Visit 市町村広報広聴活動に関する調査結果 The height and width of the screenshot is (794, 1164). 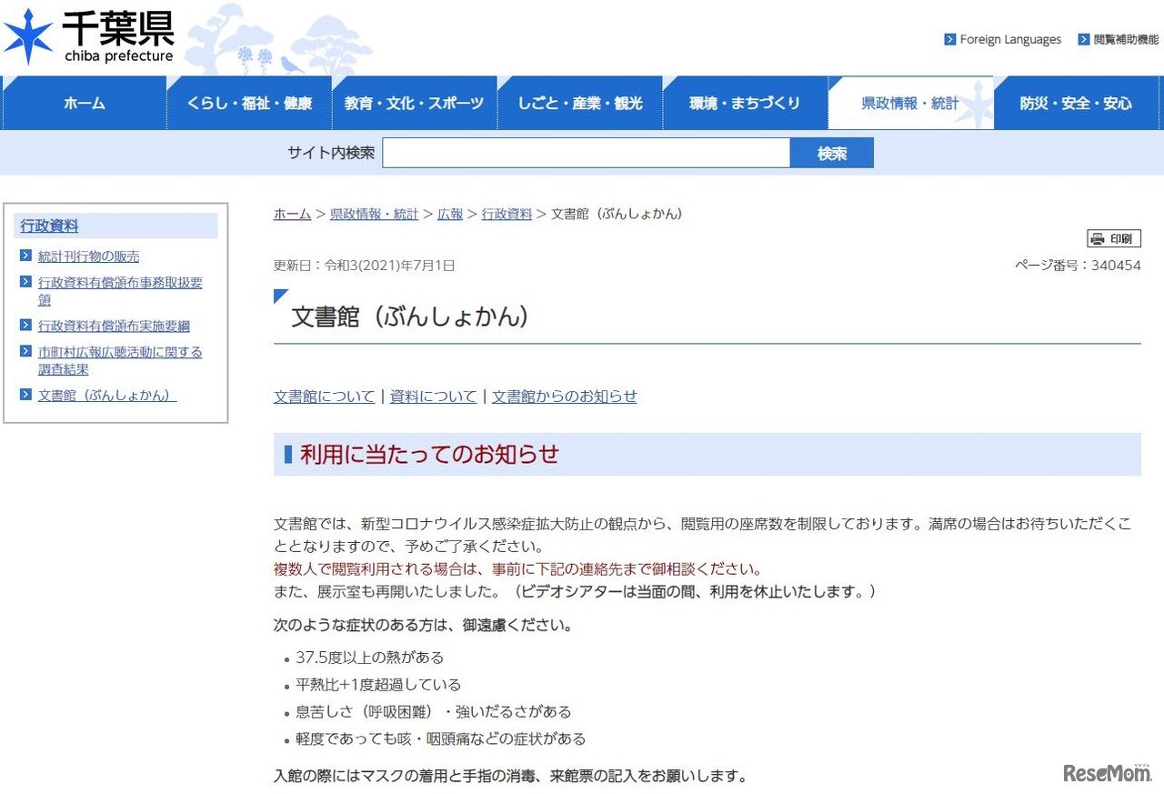point(120,352)
